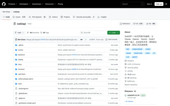The image size is (170, 106).
Task: Click the antigravity2api topic tag
Action: pyautogui.click(x=137, y=49)
